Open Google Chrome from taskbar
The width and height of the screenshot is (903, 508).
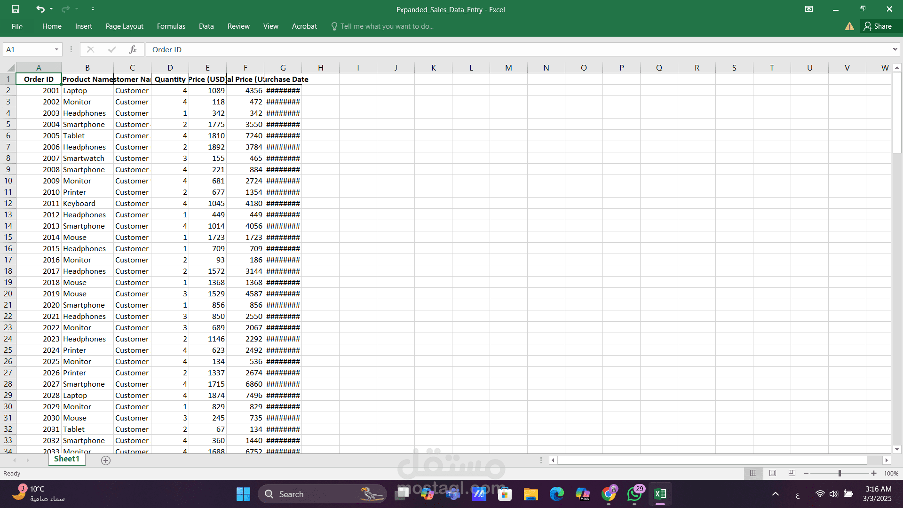click(x=609, y=494)
